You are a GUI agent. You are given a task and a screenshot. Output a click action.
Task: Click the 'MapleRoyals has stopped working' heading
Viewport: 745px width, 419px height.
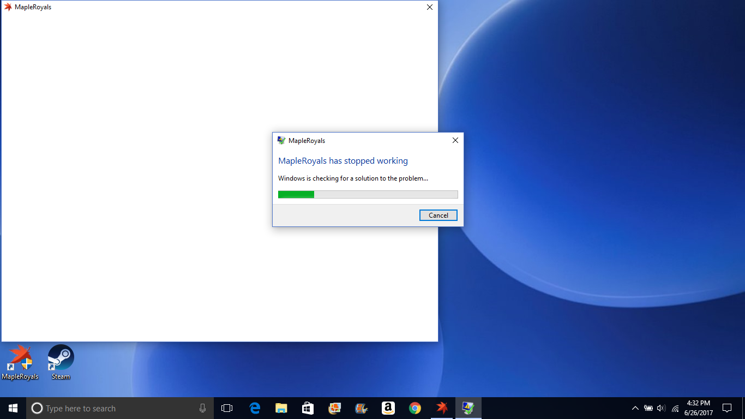click(343, 161)
